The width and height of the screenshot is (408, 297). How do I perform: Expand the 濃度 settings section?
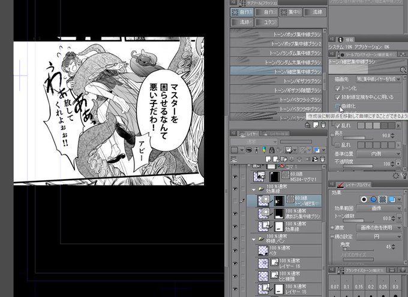point(332,228)
